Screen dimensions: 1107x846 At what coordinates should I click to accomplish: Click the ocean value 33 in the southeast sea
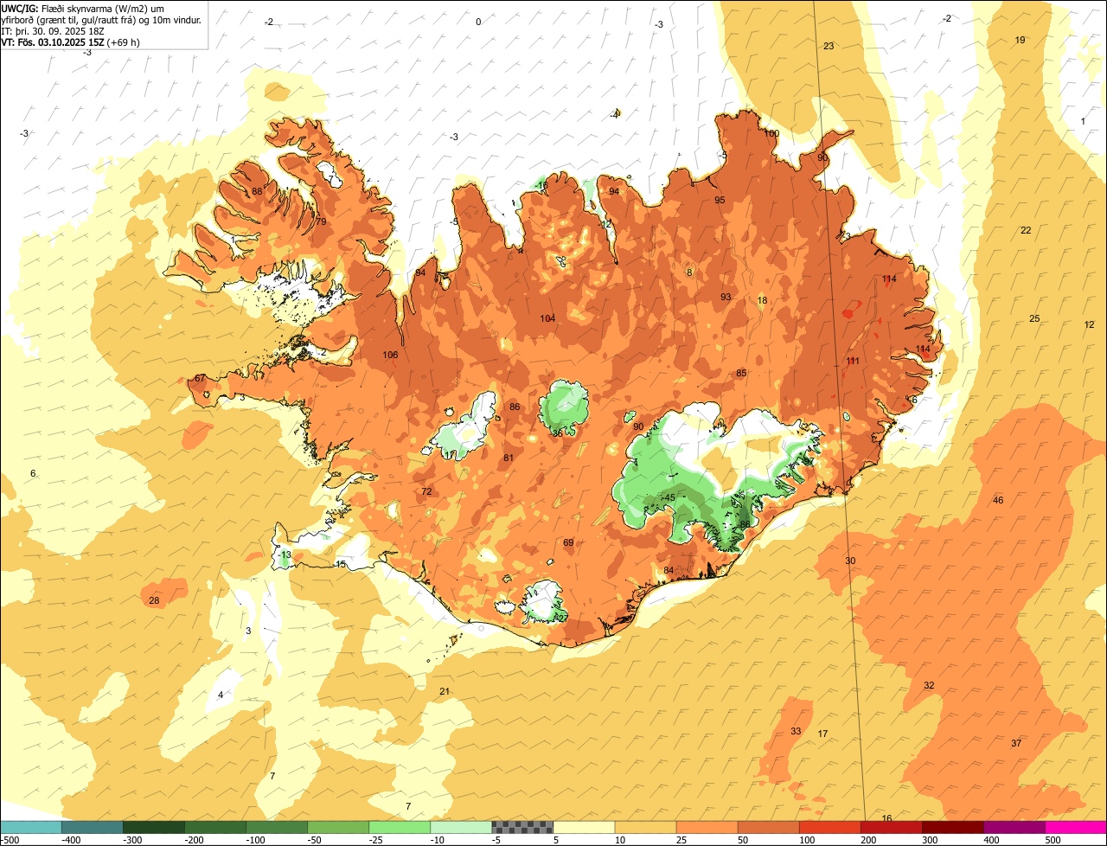(x=796, y=732)
